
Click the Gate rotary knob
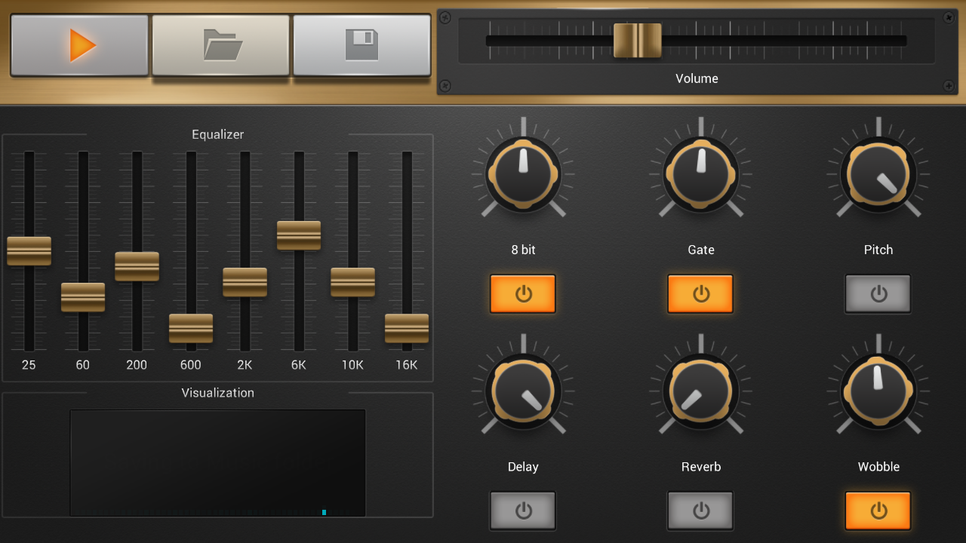(700, 175)
